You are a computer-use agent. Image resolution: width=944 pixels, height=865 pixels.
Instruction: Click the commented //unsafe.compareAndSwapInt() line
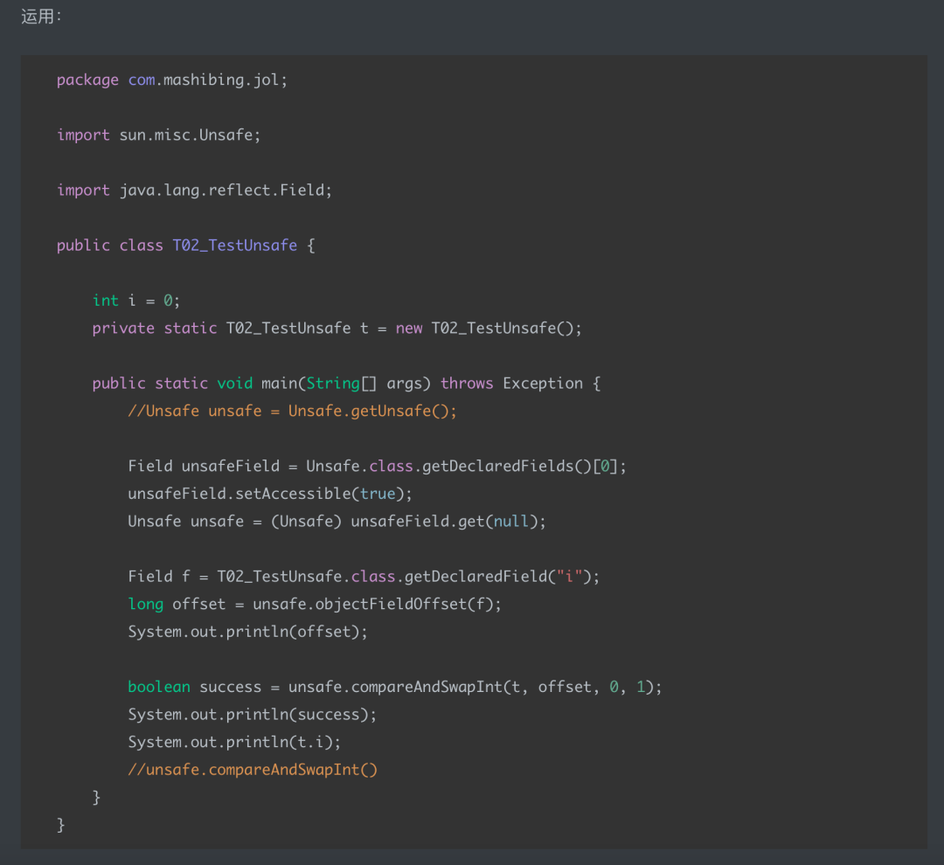point(252,770)
